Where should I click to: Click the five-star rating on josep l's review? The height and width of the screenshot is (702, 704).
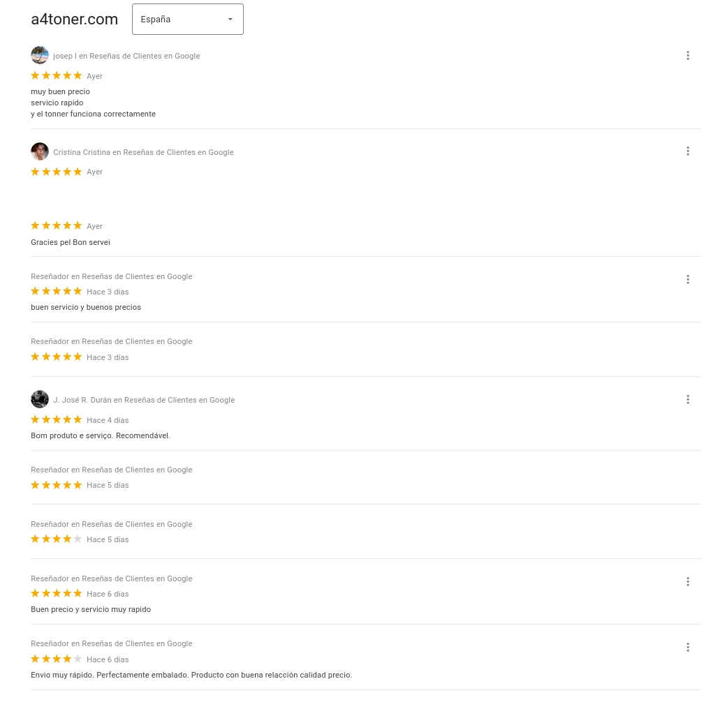[56, 75]
